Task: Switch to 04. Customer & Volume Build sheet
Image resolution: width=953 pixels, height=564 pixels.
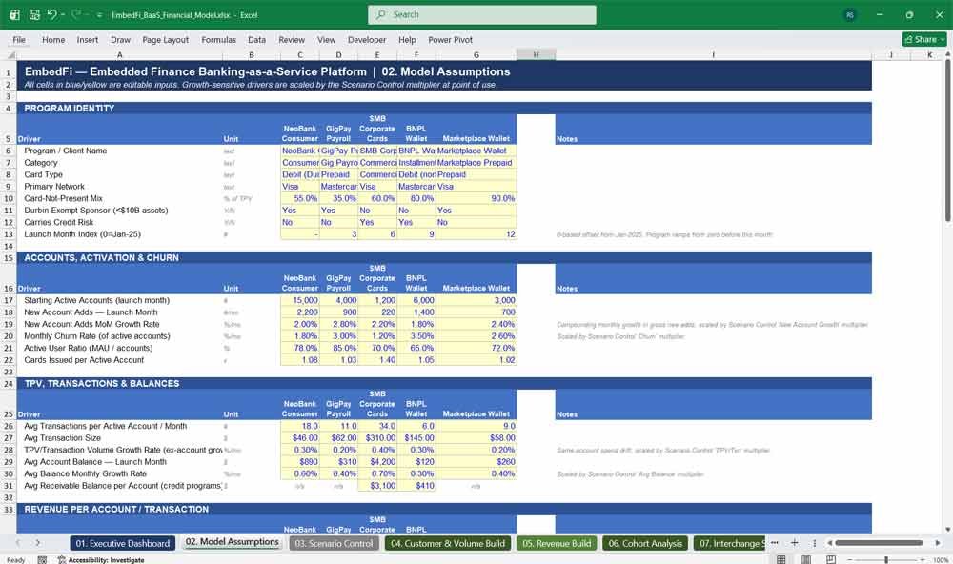Action: pyautogui.click(x=448, y=543)
